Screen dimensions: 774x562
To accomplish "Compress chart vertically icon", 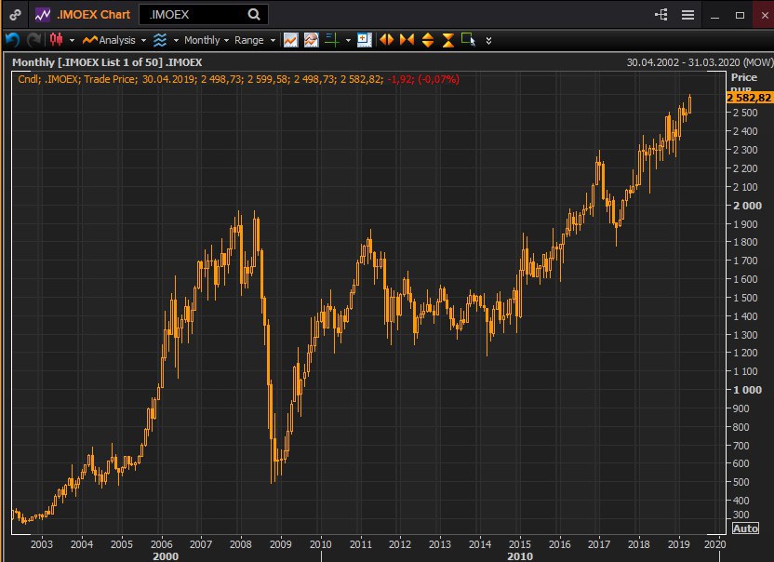I will pos(448,40).
